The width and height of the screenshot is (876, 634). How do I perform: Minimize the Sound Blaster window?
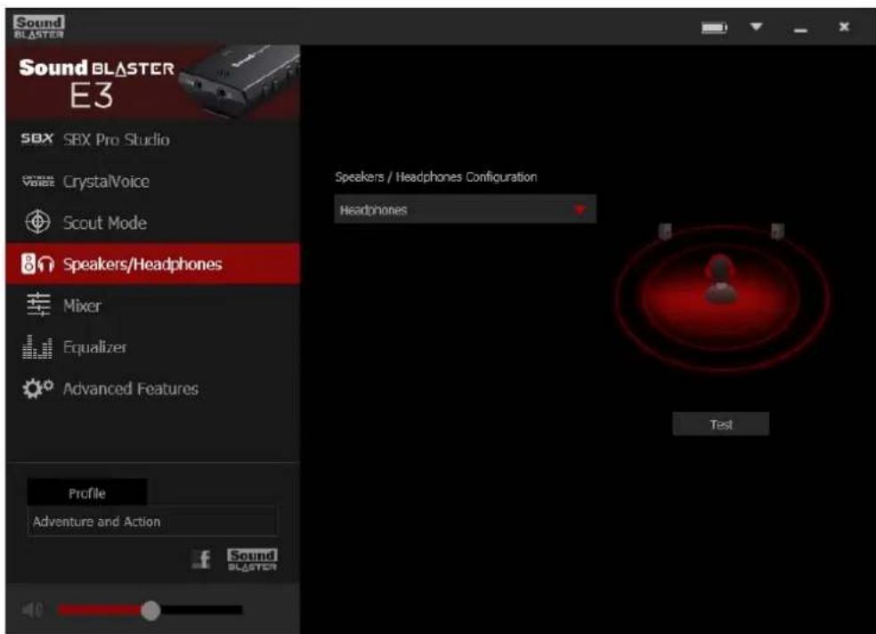click(800, 28)
